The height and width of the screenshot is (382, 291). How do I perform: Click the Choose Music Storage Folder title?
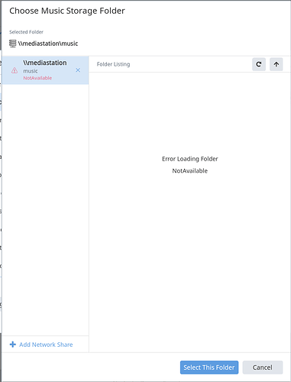pyautogui.click(x=67, y=11)
